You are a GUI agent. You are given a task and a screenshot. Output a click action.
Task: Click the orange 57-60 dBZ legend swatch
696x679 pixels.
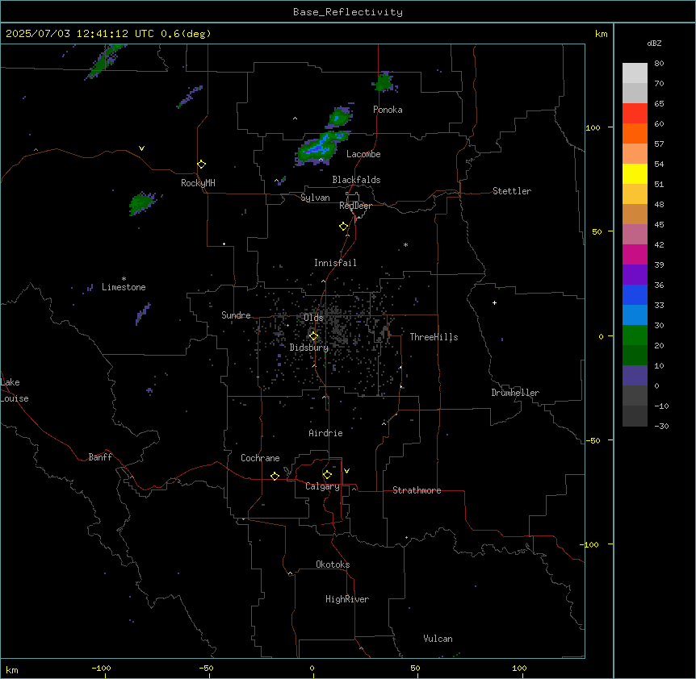pyautogui.click(x=635, y=133)
